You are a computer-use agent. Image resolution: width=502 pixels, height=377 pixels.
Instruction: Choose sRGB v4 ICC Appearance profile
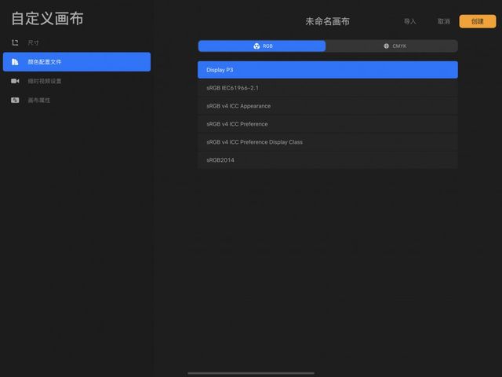[328, 106]
